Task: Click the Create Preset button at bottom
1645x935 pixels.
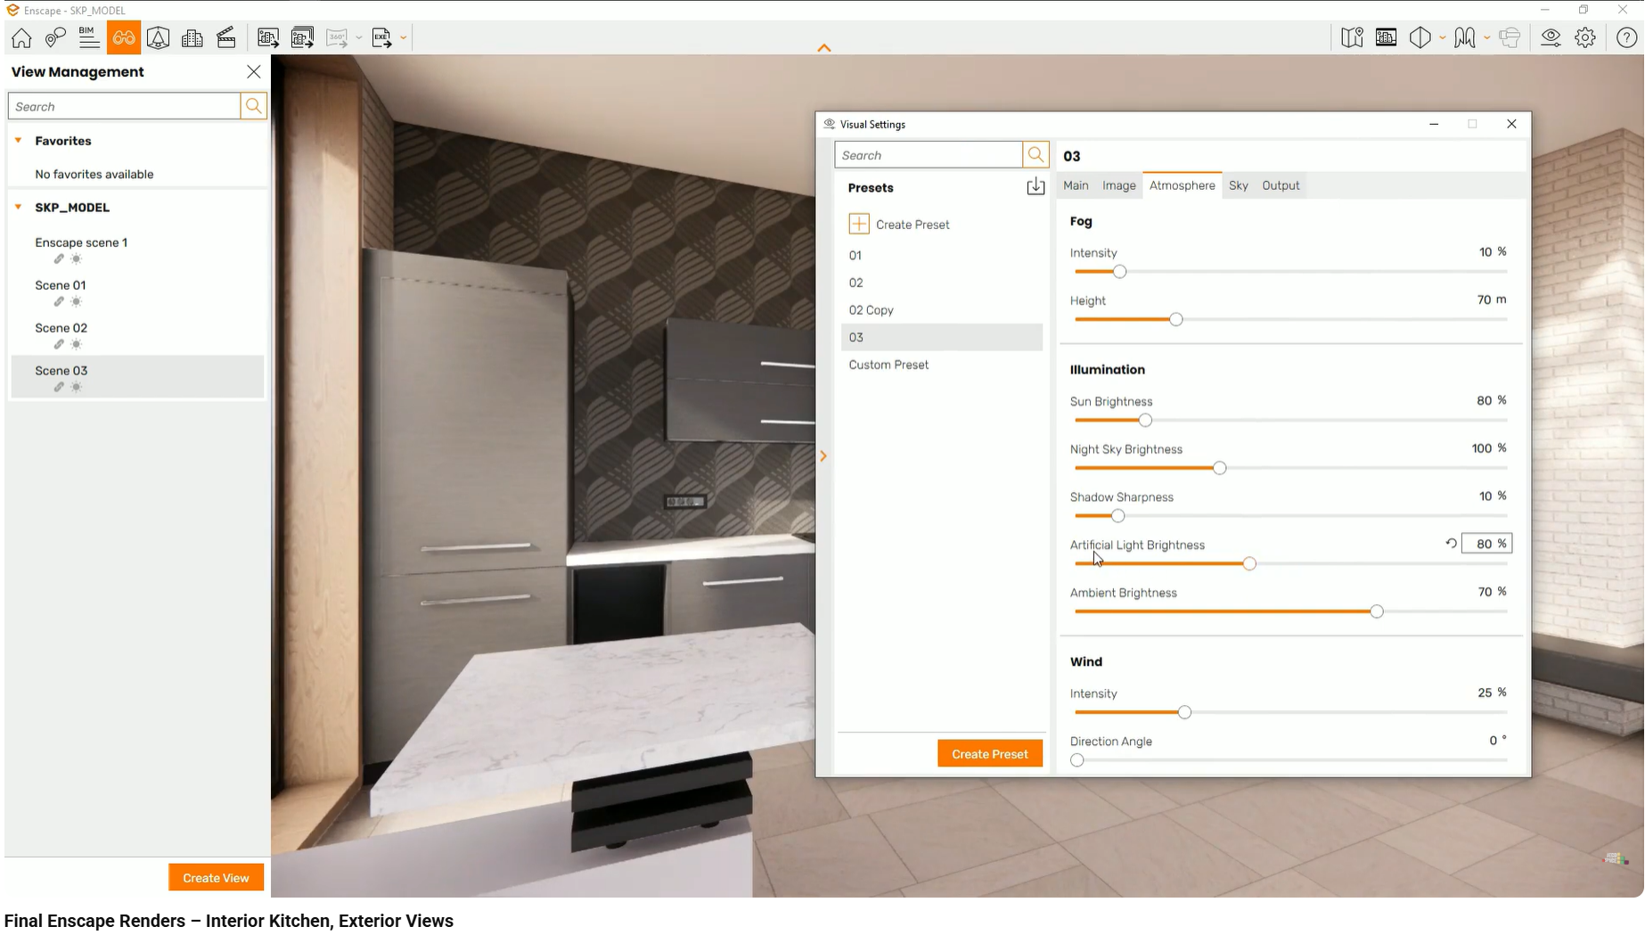Action: pyautogui.click(x=989, y=754)
